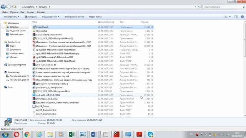Open Internet Explorer taskbar icon
The width and height of the screenshot is (246, 138).
pyautogui.click(x=39, y=135)
